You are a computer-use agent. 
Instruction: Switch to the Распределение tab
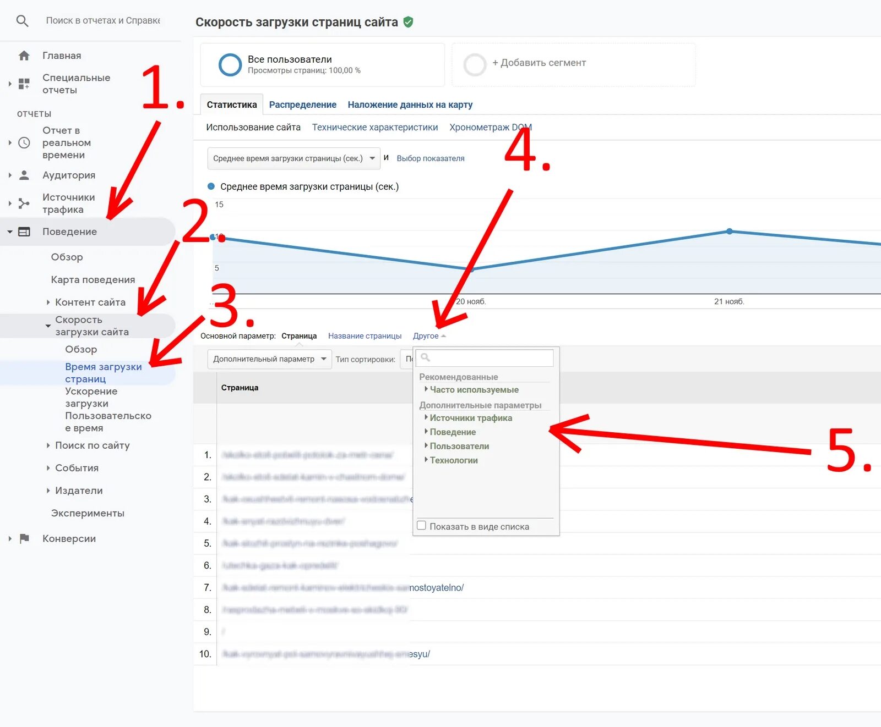pos(303,104)
